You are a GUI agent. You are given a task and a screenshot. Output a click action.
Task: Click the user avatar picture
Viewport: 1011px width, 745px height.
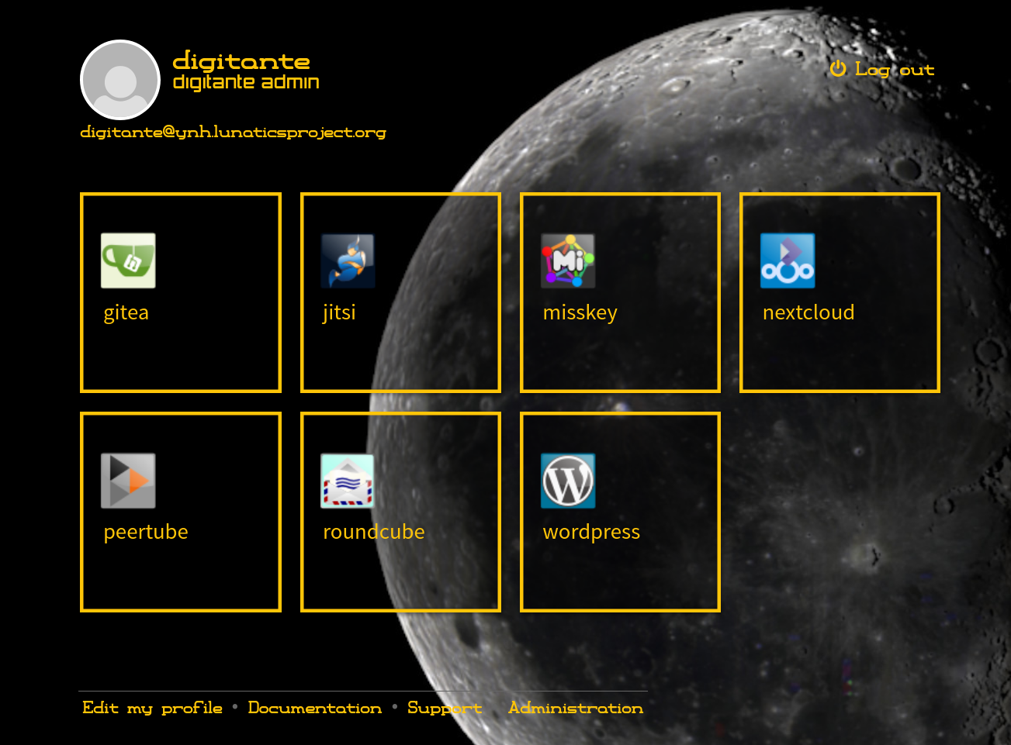coord(120,80)
